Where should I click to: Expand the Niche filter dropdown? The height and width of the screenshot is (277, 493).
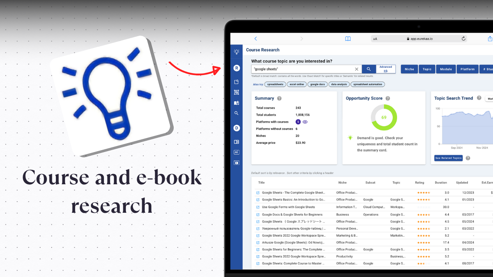(409, 69)
